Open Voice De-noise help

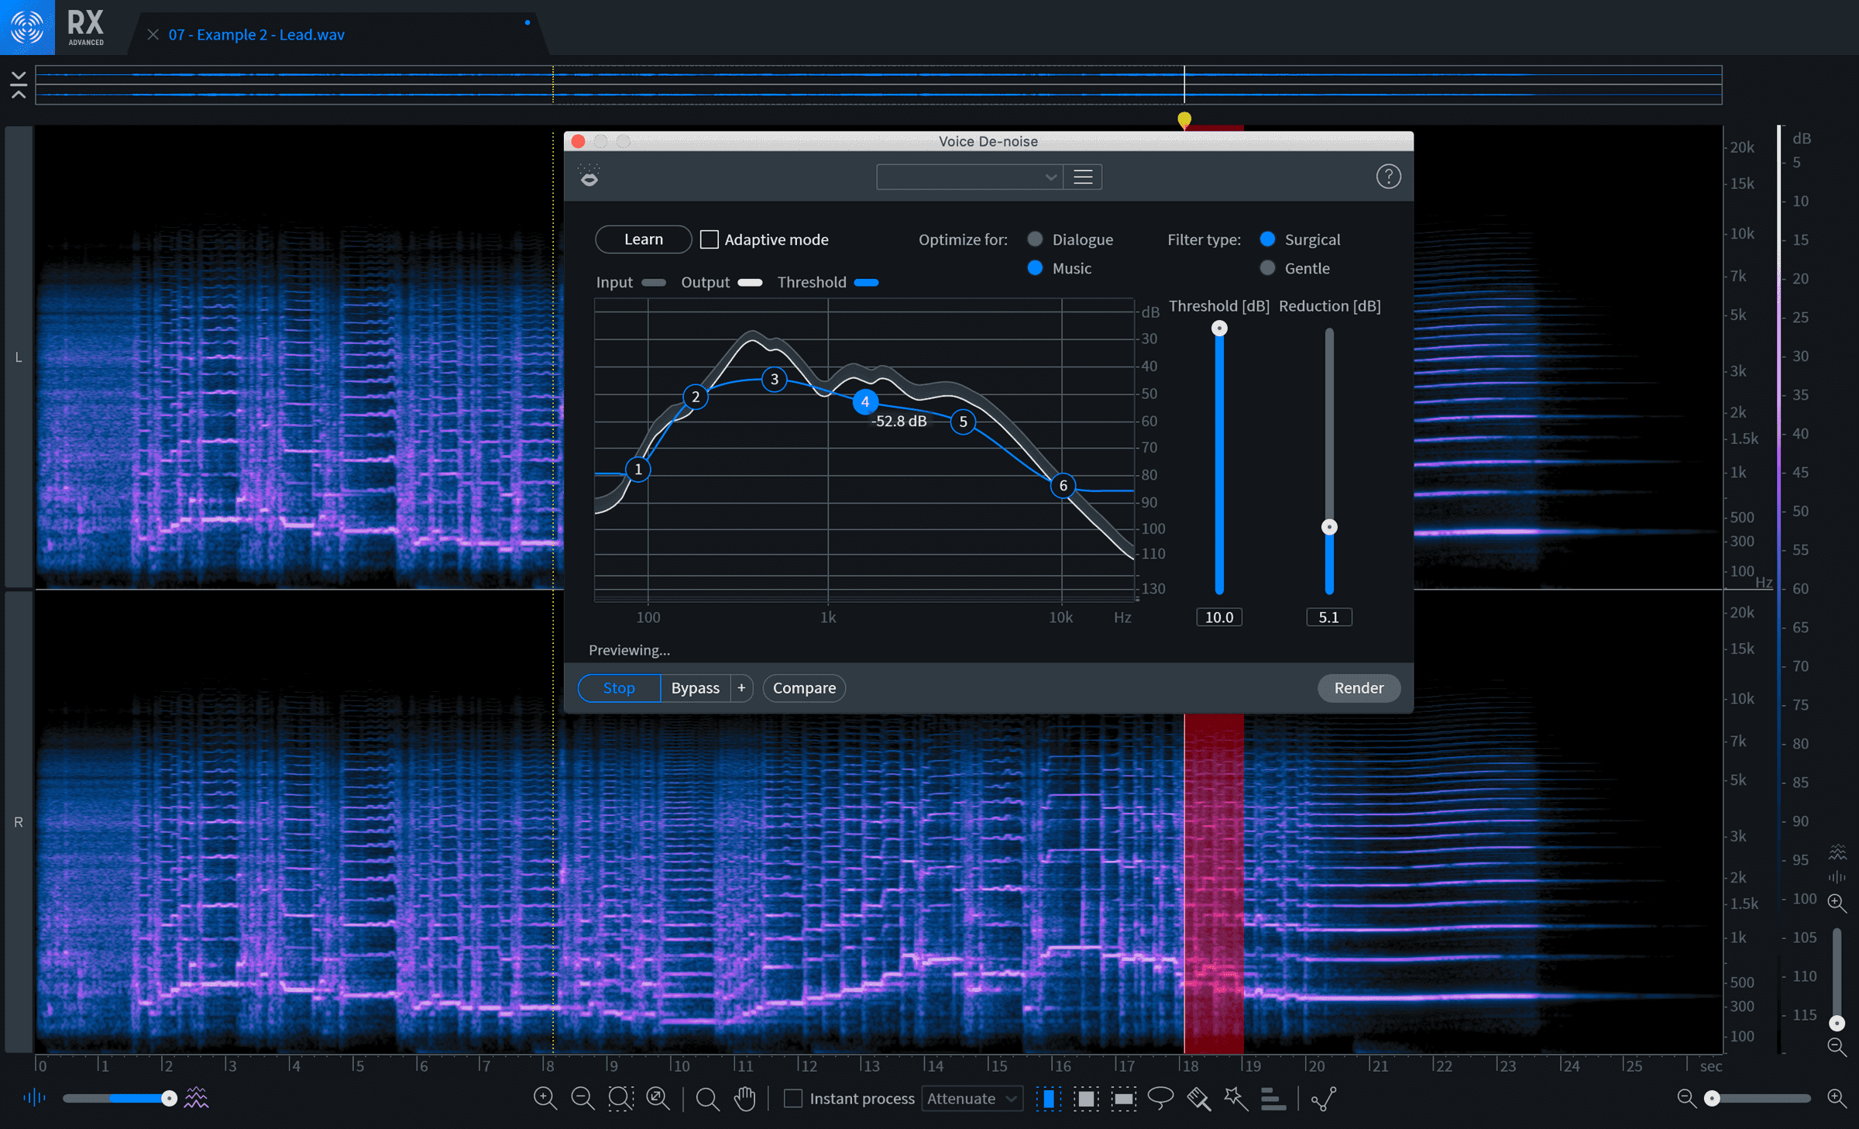pos(1388,177)
